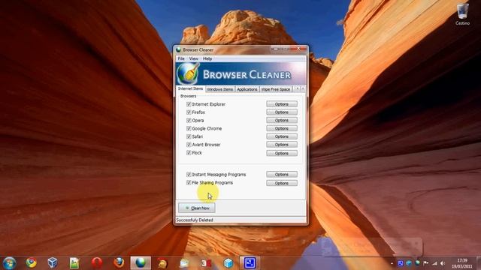The width and height of the screenshot is (481, 270).
Task: Open the File menu
Action: 181,58
